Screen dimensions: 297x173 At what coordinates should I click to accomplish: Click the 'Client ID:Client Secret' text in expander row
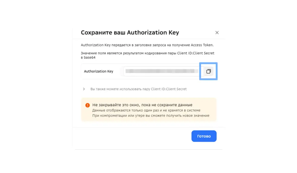pyautogui.click(x=169, y=89)
